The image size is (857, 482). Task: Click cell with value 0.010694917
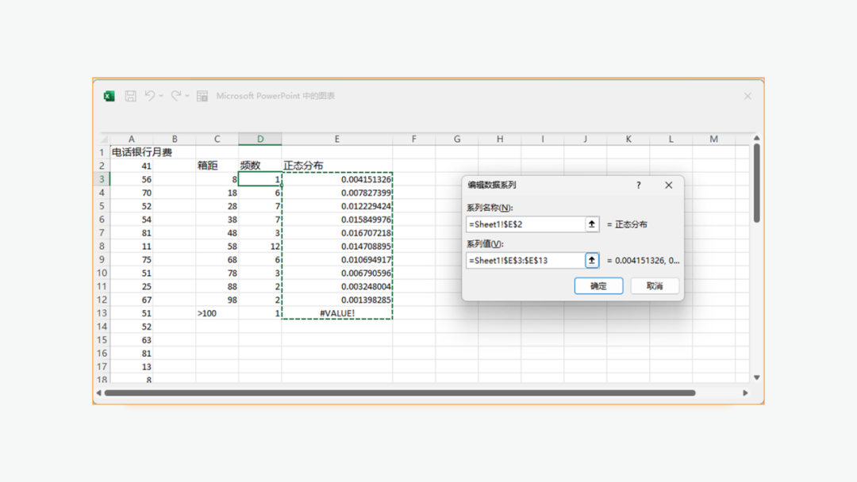336,260
